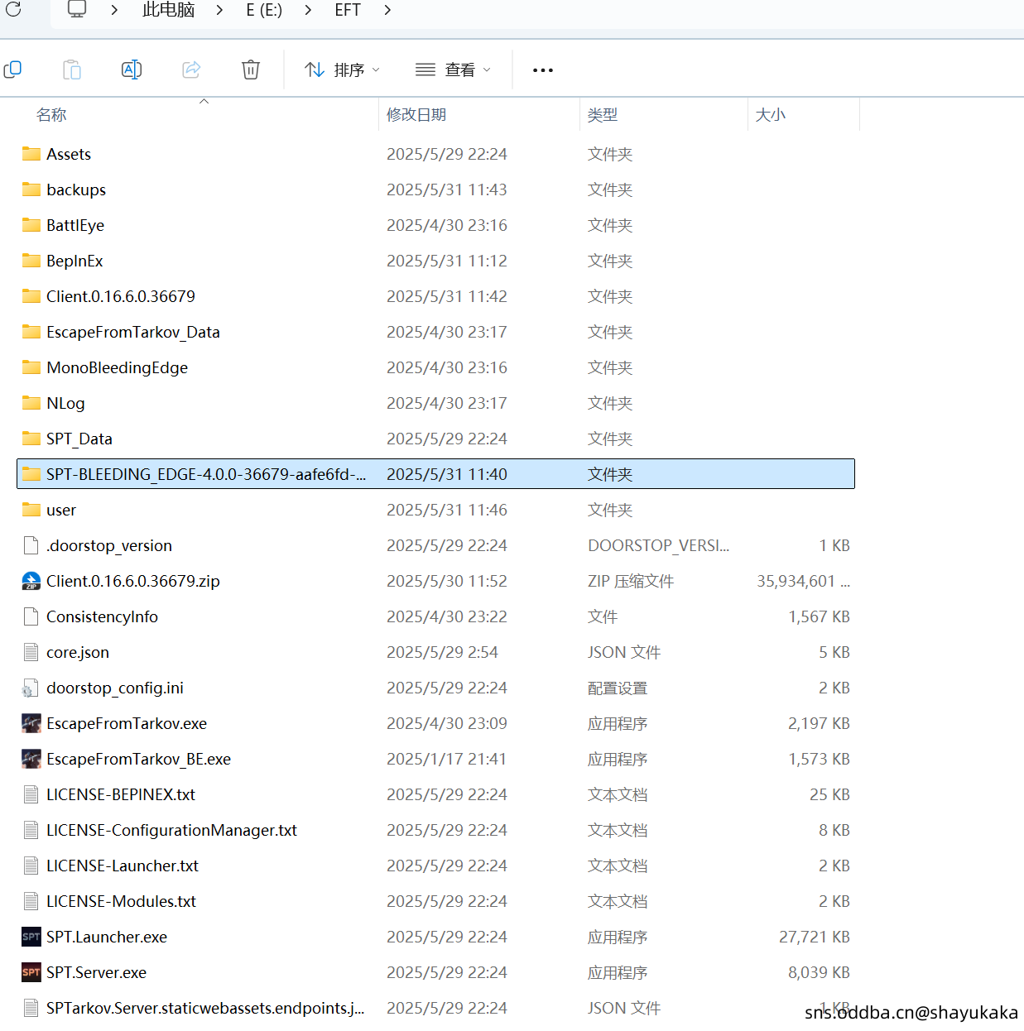
Task: Open the three-dot more options menu
Action: click(543, 70)
